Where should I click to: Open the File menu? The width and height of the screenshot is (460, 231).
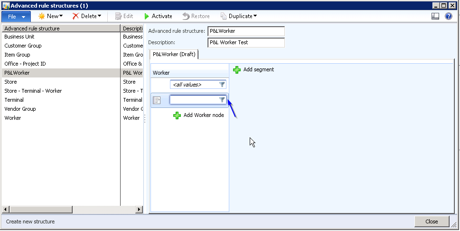16,16
